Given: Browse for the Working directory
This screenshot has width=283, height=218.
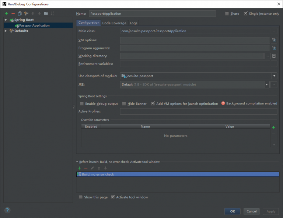Looking at the screenshot, I should 268,56.
